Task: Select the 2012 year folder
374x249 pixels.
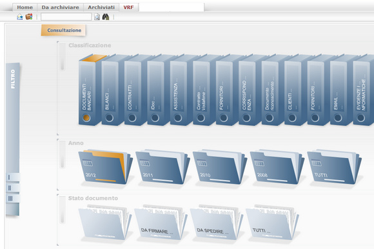Action: (105, 167)
